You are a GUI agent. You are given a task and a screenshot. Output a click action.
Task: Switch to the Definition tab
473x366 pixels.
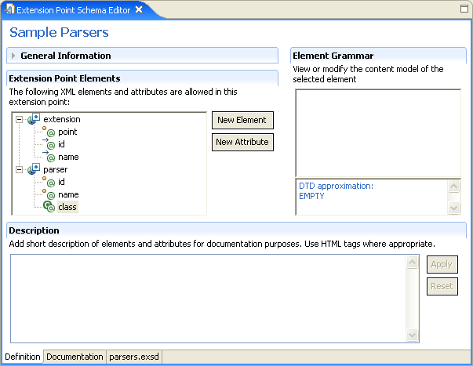point(23,357)
